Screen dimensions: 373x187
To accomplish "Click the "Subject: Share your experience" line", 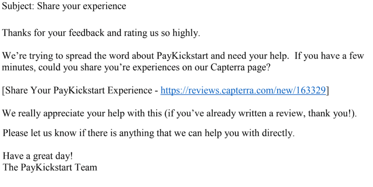I will point(64,6).
